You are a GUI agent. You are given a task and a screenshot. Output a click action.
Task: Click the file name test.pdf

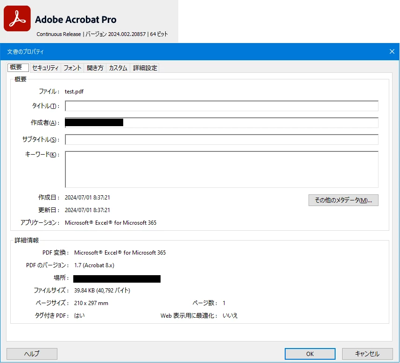[74, 92]
